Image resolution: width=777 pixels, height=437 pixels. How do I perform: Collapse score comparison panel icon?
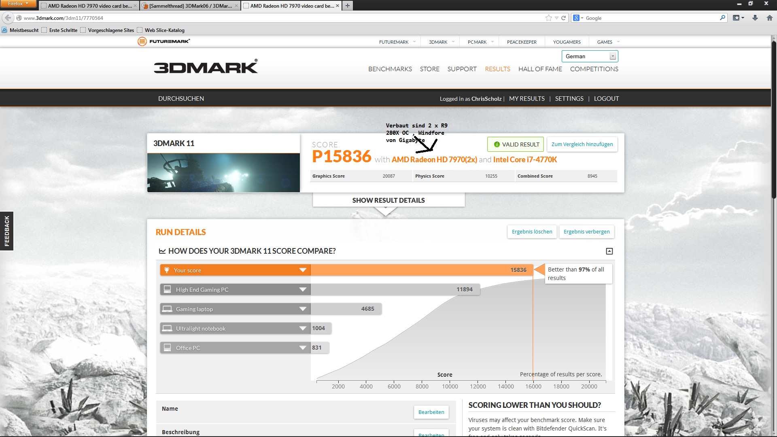(609, 251)
